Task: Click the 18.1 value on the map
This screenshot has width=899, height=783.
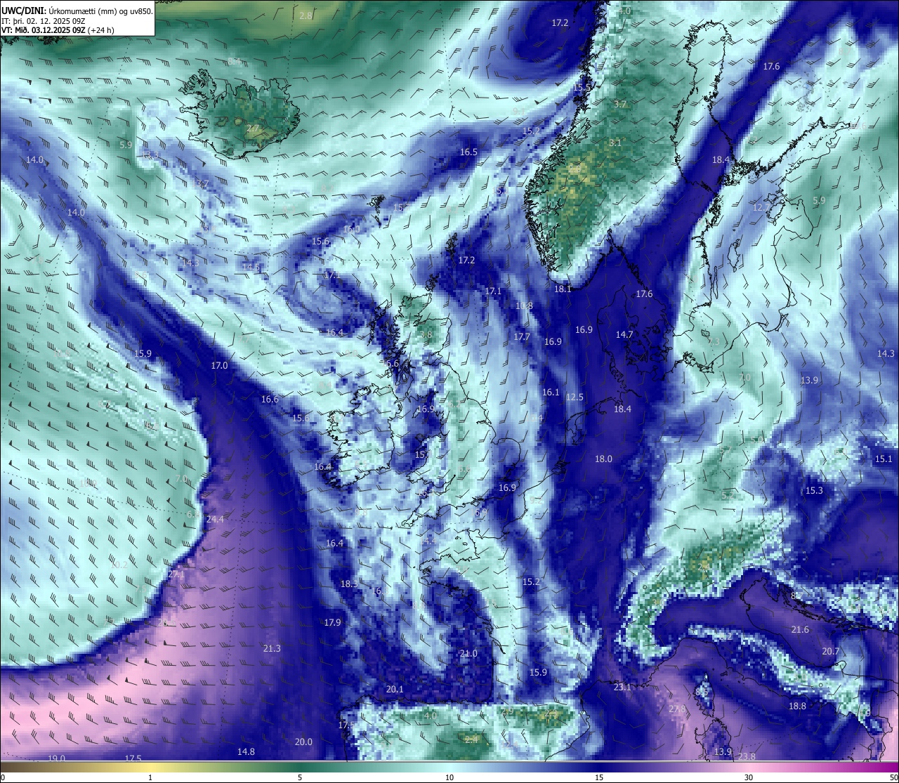Action: tap(563, 289)
